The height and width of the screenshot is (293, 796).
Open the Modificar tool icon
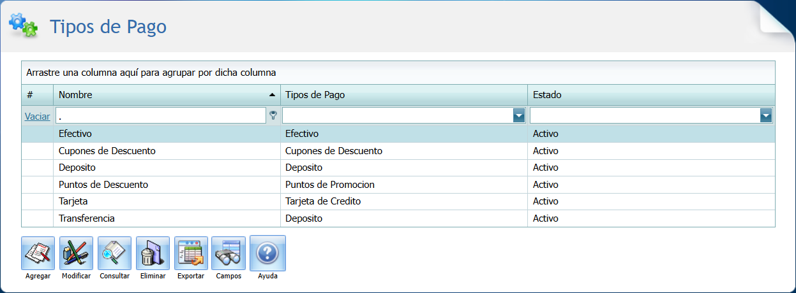tap(76, 253)
